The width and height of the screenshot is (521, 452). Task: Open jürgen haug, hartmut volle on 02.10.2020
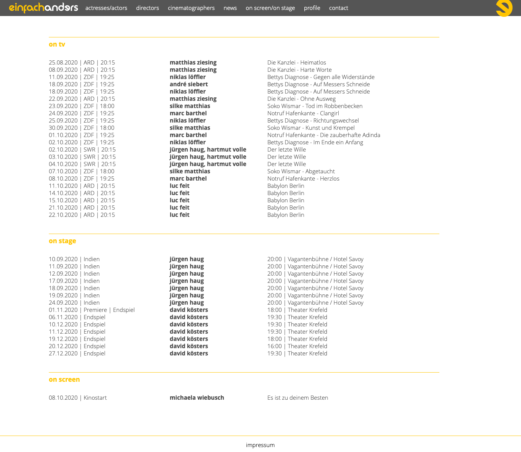click(x=208, y=150)
